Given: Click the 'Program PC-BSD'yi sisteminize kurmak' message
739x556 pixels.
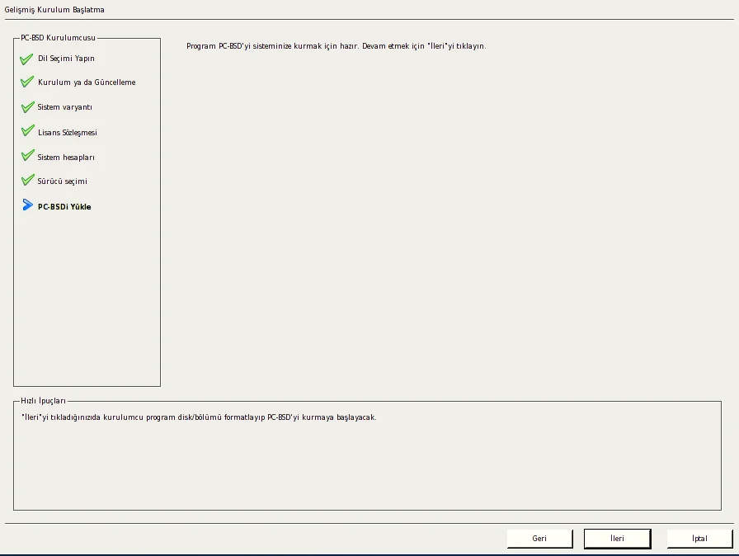Looking at the screenshot, I should pyautogui.click(x=336, y=46).
